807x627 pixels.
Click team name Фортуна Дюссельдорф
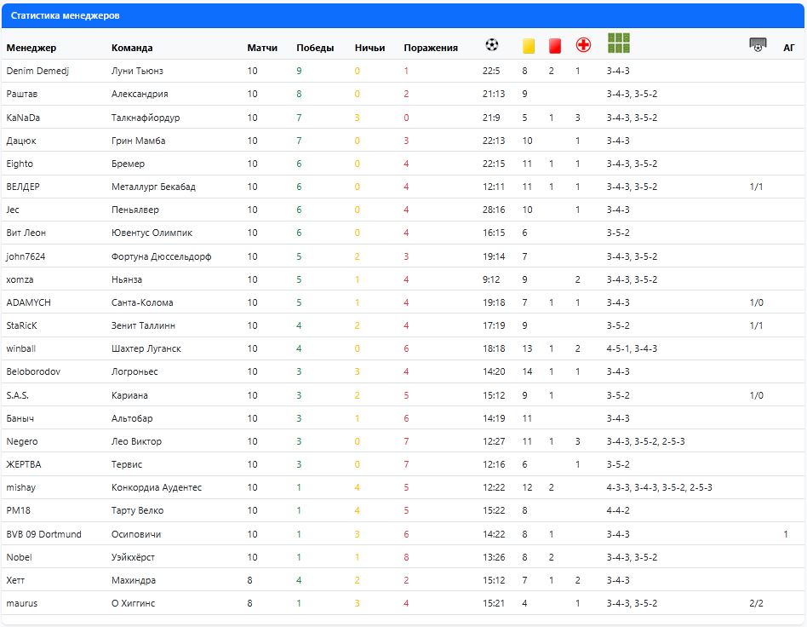161,256
